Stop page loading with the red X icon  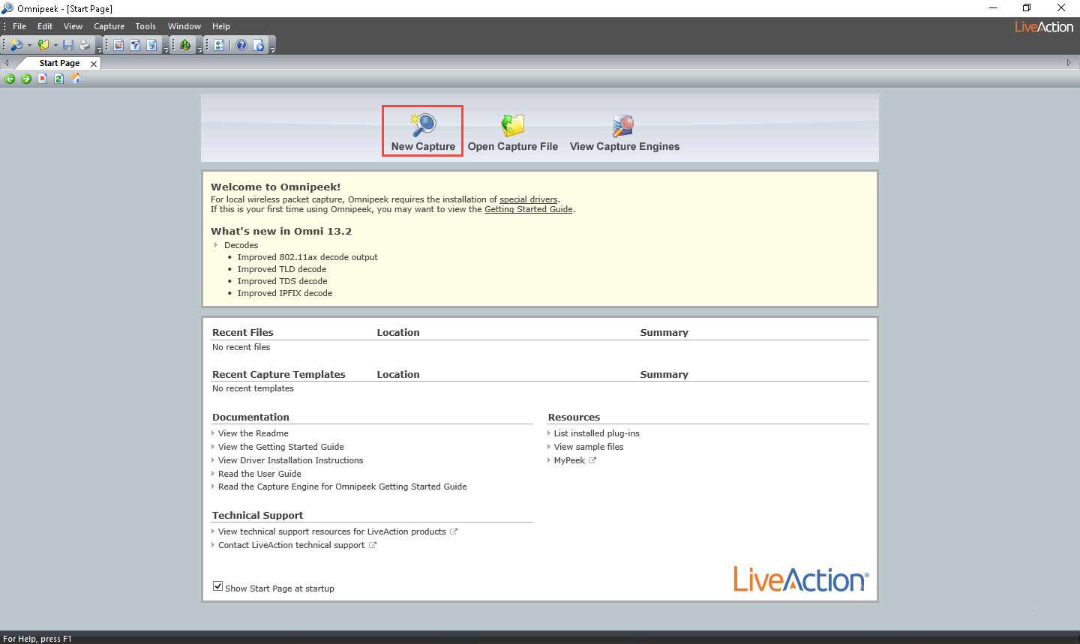43,79
